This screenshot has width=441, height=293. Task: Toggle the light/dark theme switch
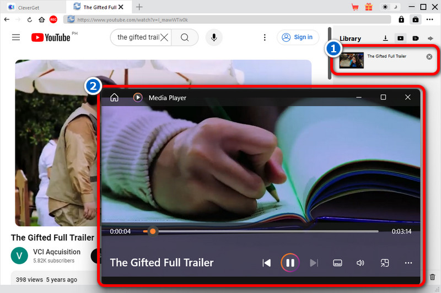[390, 7]
